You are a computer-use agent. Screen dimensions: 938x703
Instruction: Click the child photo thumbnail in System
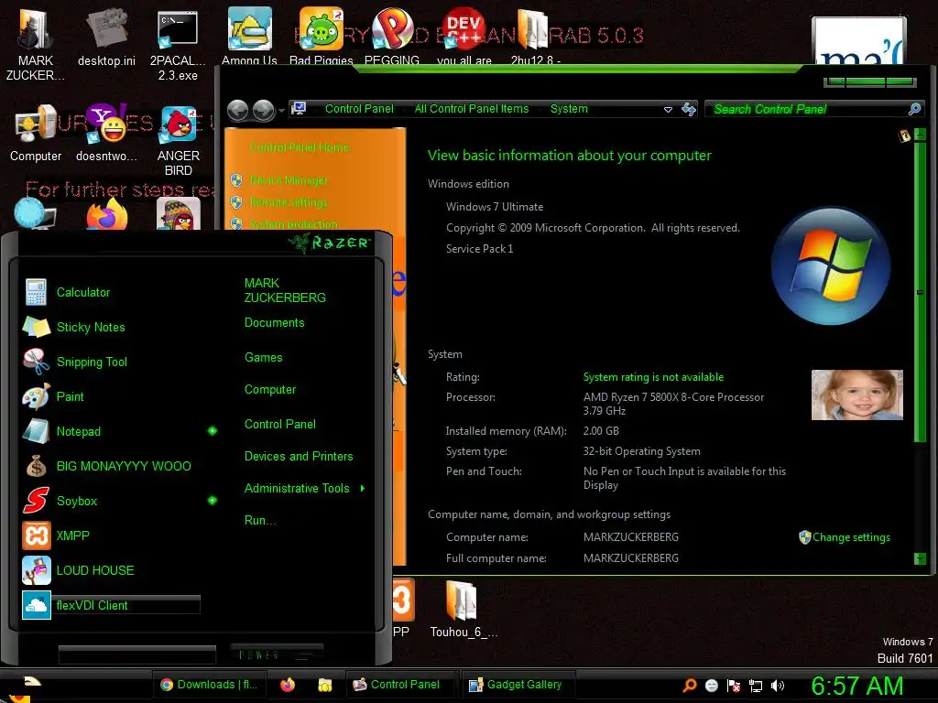(856, 395)
